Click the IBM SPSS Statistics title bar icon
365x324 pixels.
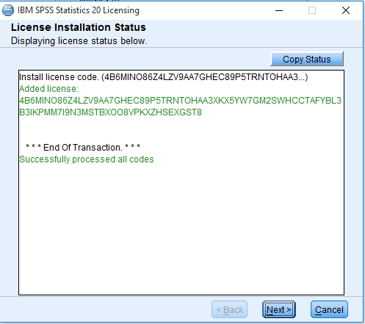8,10
